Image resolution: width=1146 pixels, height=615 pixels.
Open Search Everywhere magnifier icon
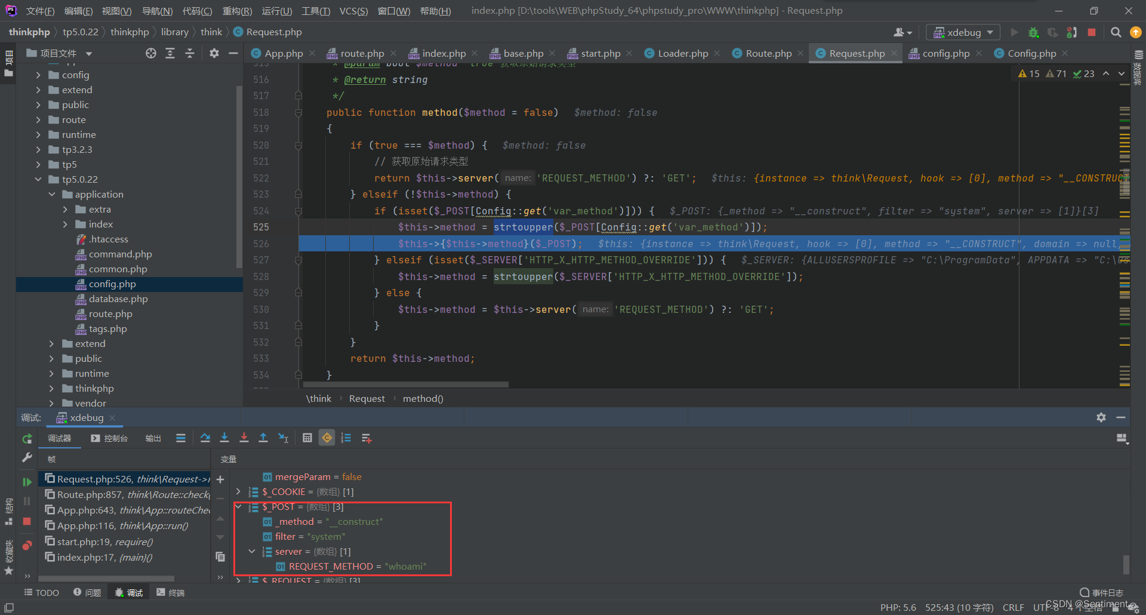click(x=1116, y=32)
